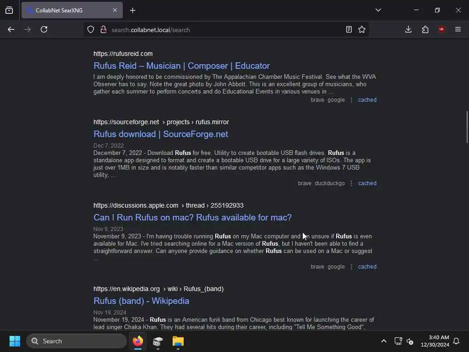Screen dimensions: 469x352
Task: Focus the address bar URL field
Action: (x=225, y=30)
